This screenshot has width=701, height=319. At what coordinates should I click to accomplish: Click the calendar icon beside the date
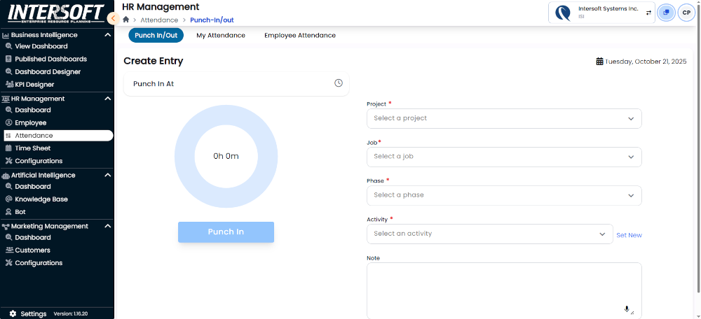point(599,62)
